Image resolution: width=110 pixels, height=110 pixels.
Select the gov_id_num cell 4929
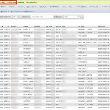coord(57,98)
